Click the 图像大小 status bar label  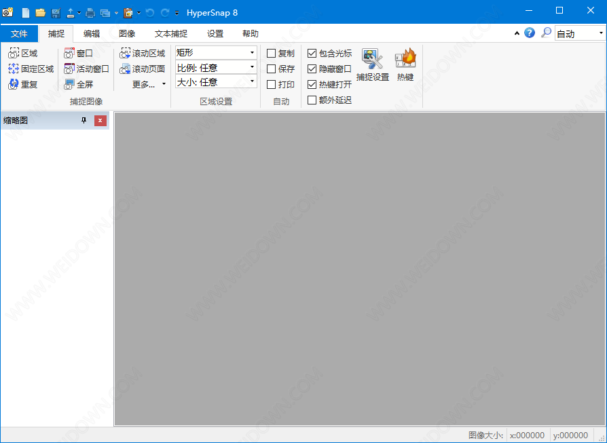(x=485, y=436)
